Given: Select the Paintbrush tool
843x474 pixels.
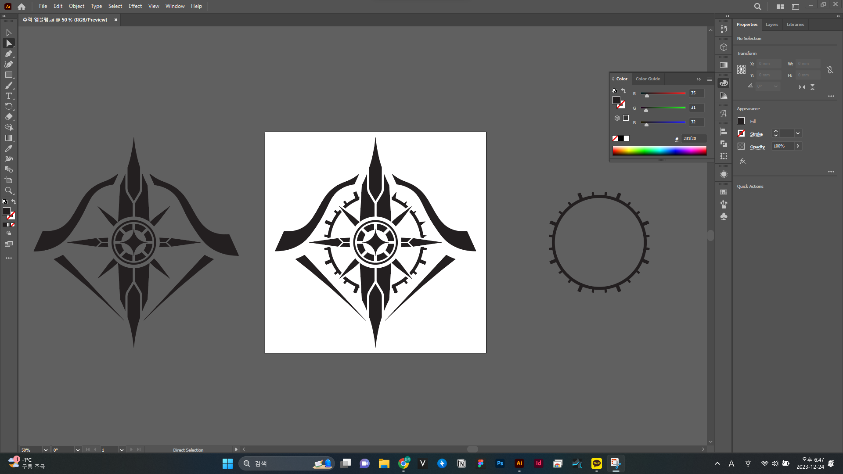Looking at the screenshot, I should 8,85.
